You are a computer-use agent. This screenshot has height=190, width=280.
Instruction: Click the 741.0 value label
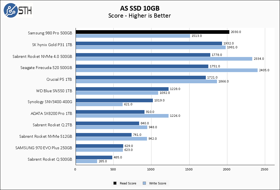[x=137, y=135]
